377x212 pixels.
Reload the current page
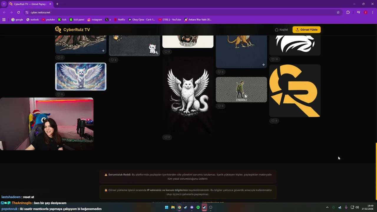point(18,12)
